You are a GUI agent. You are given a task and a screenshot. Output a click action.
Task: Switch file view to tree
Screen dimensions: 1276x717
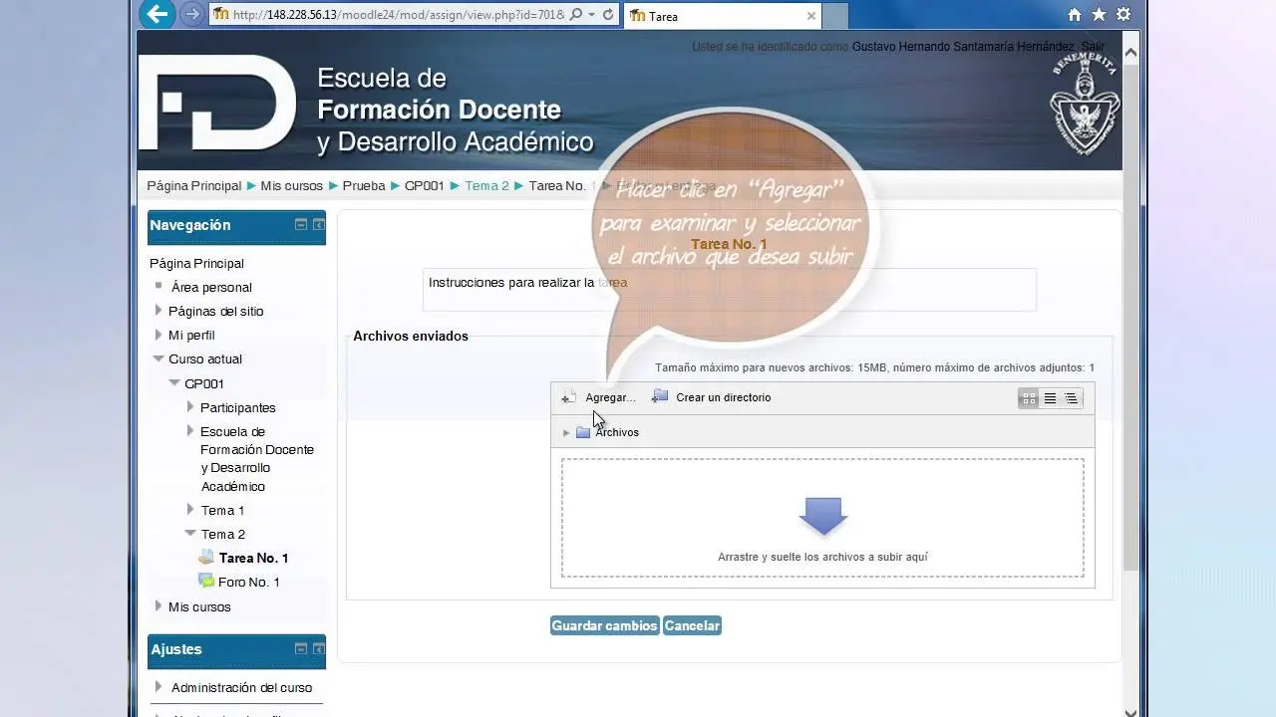coord(1071,398)
